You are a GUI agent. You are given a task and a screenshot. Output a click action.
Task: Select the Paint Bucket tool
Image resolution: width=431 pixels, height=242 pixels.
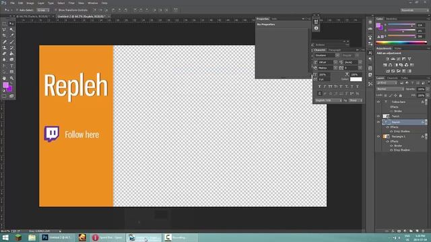(x=11, y=54)
